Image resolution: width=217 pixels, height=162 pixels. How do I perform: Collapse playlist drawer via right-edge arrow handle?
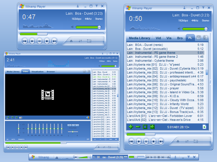click(x=210, y=82)
